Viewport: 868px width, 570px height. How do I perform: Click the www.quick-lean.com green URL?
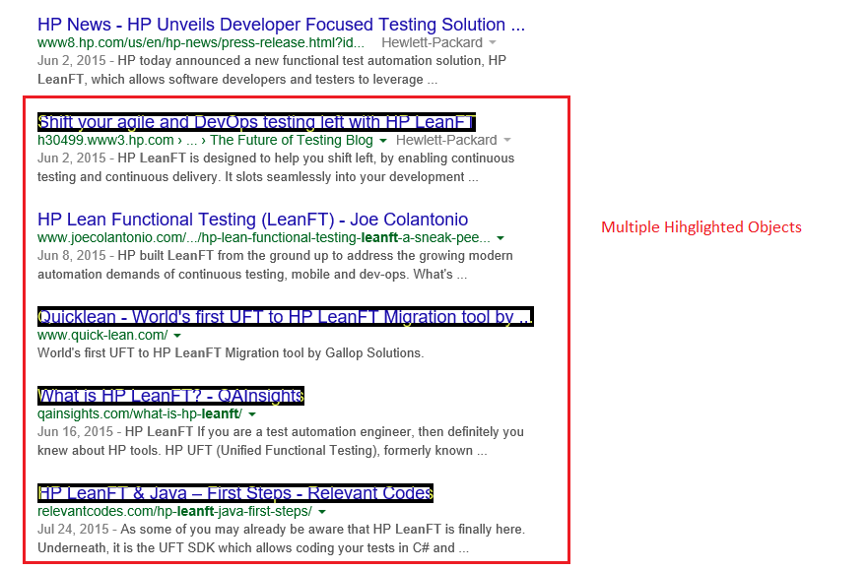click(101, 336)
